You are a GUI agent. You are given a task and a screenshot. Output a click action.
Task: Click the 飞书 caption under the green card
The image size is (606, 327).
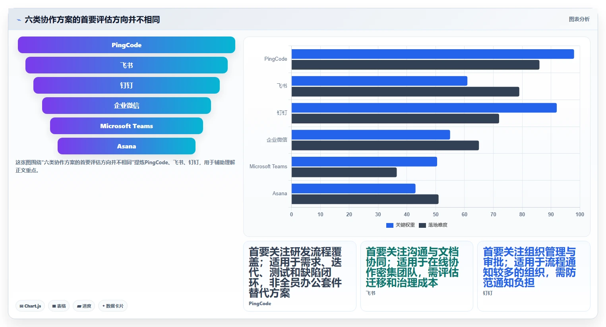(370, 293)
